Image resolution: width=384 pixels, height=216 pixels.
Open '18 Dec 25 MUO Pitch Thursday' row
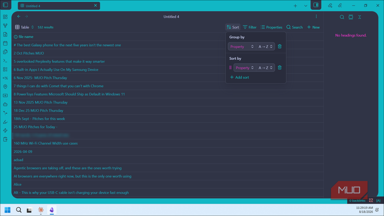167,111
